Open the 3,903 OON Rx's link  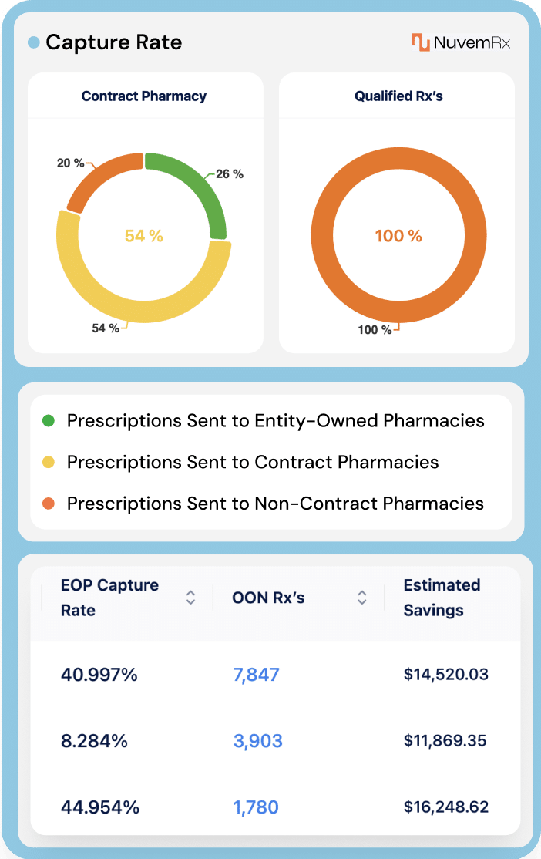tap(257, 741)
